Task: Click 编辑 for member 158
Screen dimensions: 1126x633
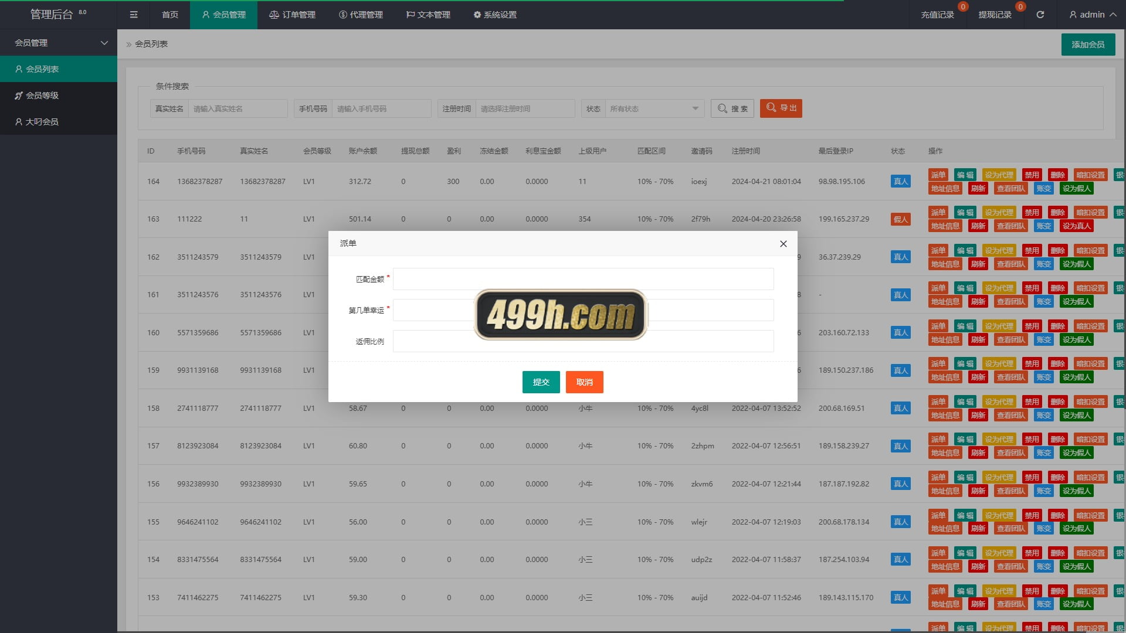Action: [965, 401]
